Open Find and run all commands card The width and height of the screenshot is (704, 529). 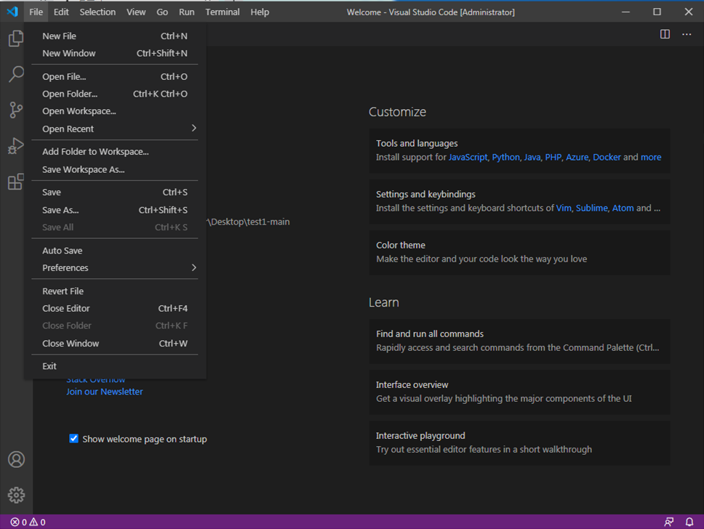click(x=519, y=341)
